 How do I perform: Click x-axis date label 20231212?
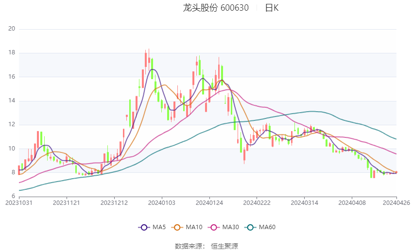(114, 203)
